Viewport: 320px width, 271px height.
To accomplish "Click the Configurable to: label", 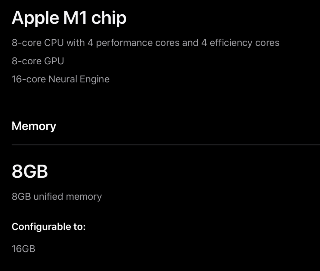I will [x=48, y=227].
